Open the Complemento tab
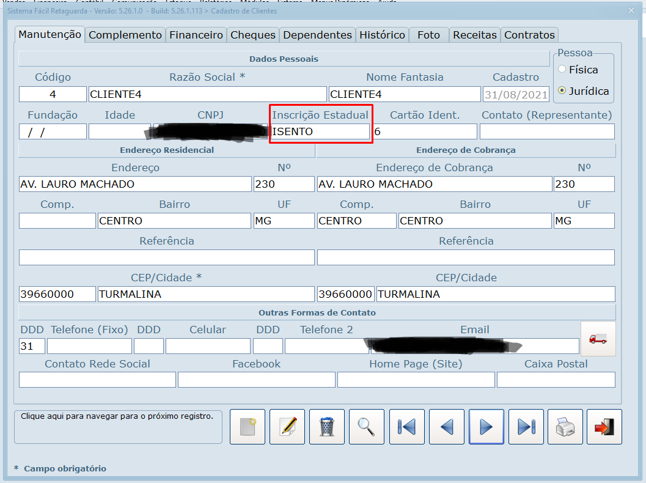This screenshot has height=483, width=646. (x=125, y=35)
